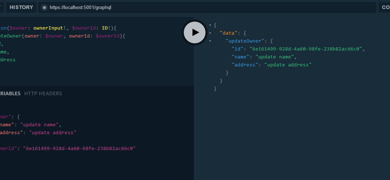The height and width of the screenshot is (180, 390).
Task: Collapse the root response object arrow
Action: (210, 25)
